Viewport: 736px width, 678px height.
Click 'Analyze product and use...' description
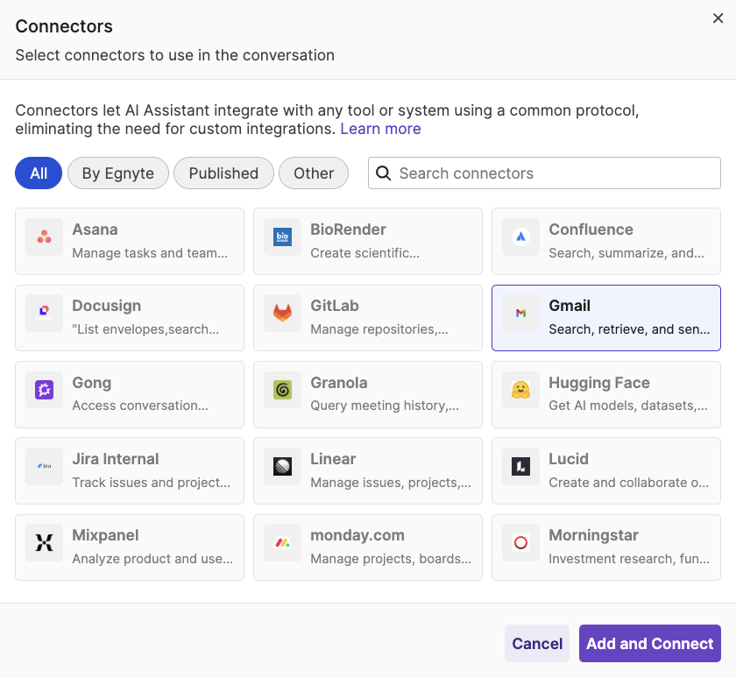152,559
